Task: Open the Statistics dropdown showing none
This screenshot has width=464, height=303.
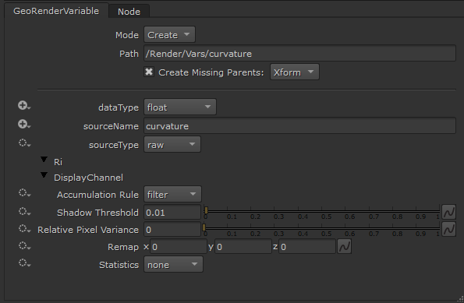Action: click(x=173, y=264)
